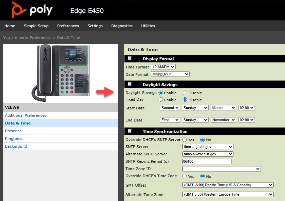285x201 pixels.
Task: Open the Time Format dropdown
Action: point(163,67)
